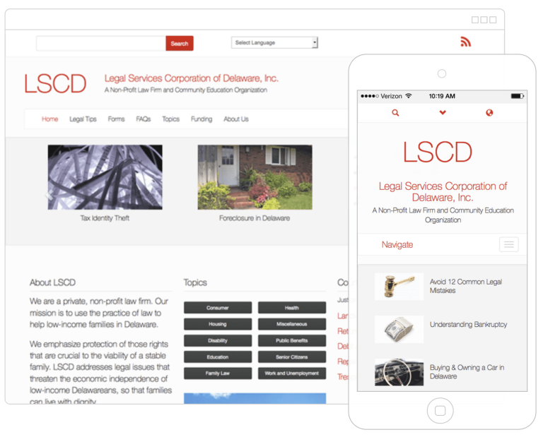Focus the desktop search input field
This screenshot has height=437, width=543.
click(101, 43)
